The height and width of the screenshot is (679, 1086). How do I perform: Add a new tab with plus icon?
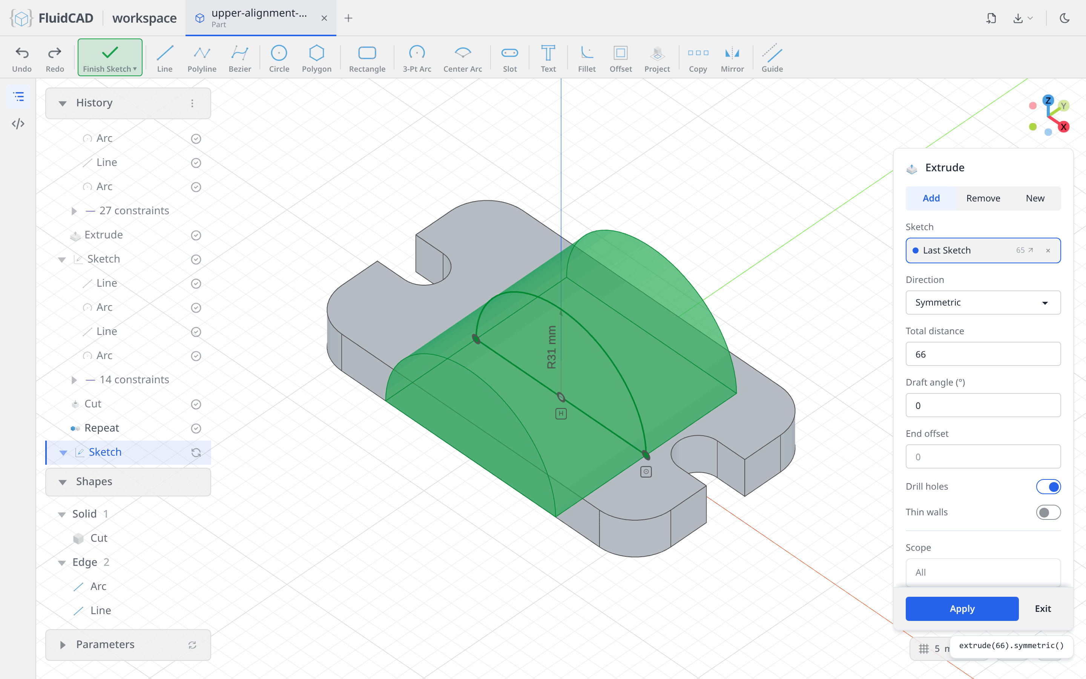(348, 18)
